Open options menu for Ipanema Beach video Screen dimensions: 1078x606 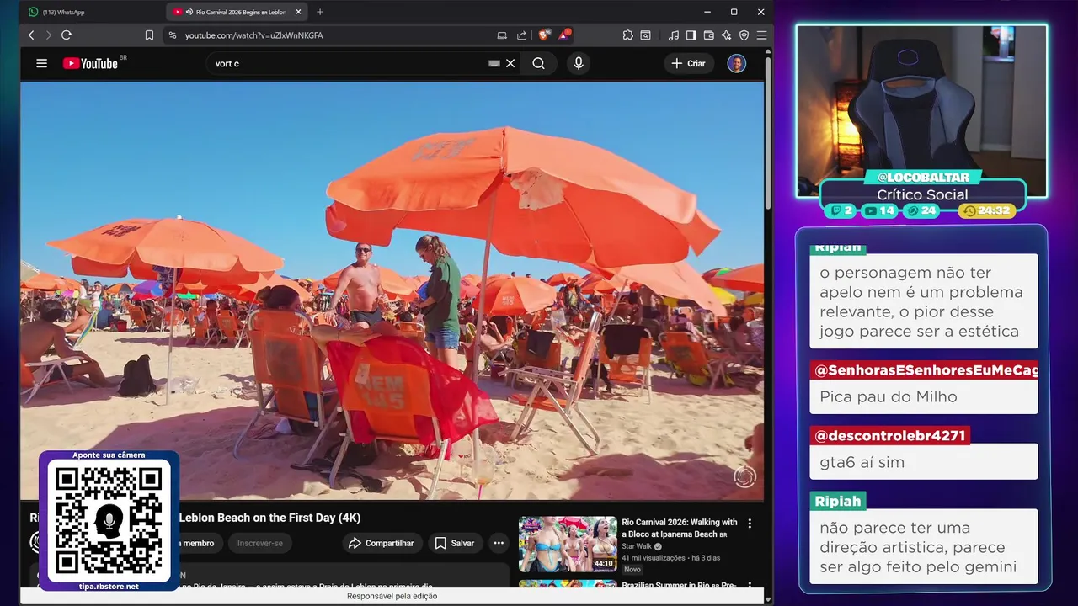click(x=750, y=524)
